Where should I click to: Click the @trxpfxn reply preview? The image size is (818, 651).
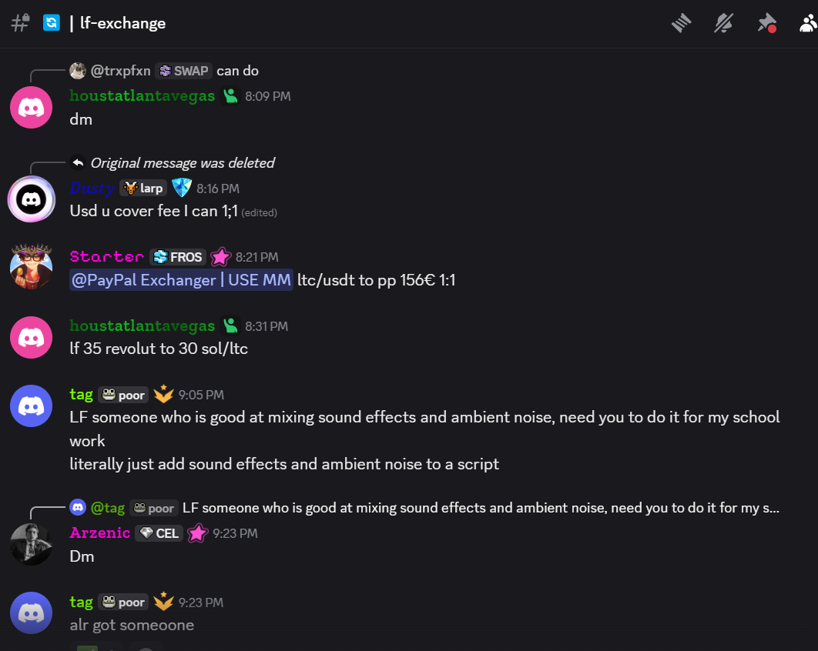coord(120,71)
